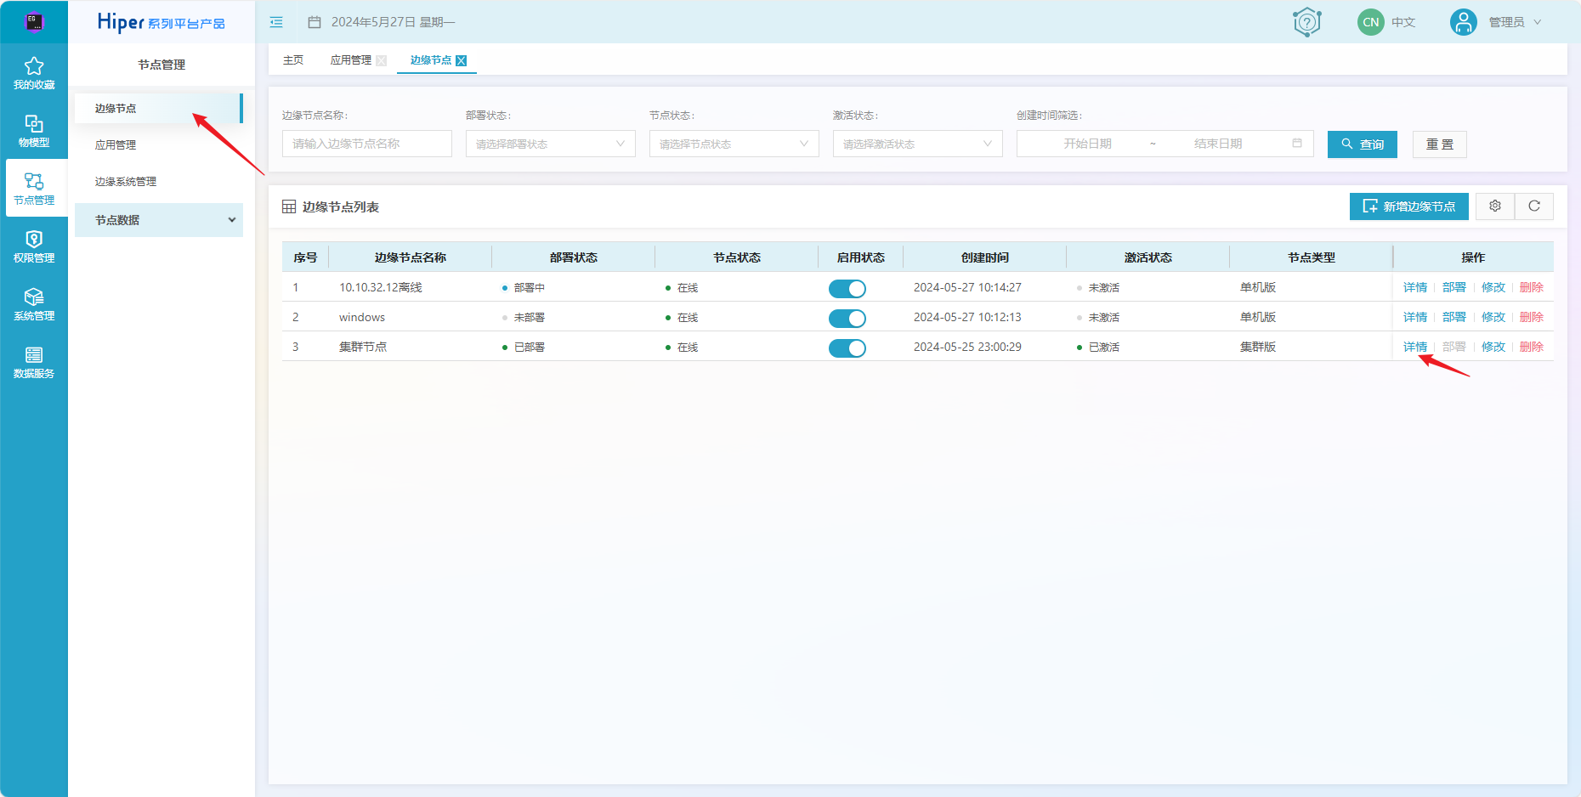
Task: Click the 边缘节点名称 column header
Action: [x=411, y=257]
